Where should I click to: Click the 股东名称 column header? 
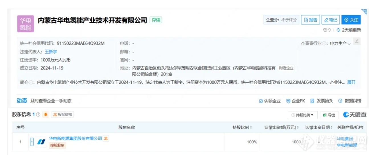[x=126, y=127]
